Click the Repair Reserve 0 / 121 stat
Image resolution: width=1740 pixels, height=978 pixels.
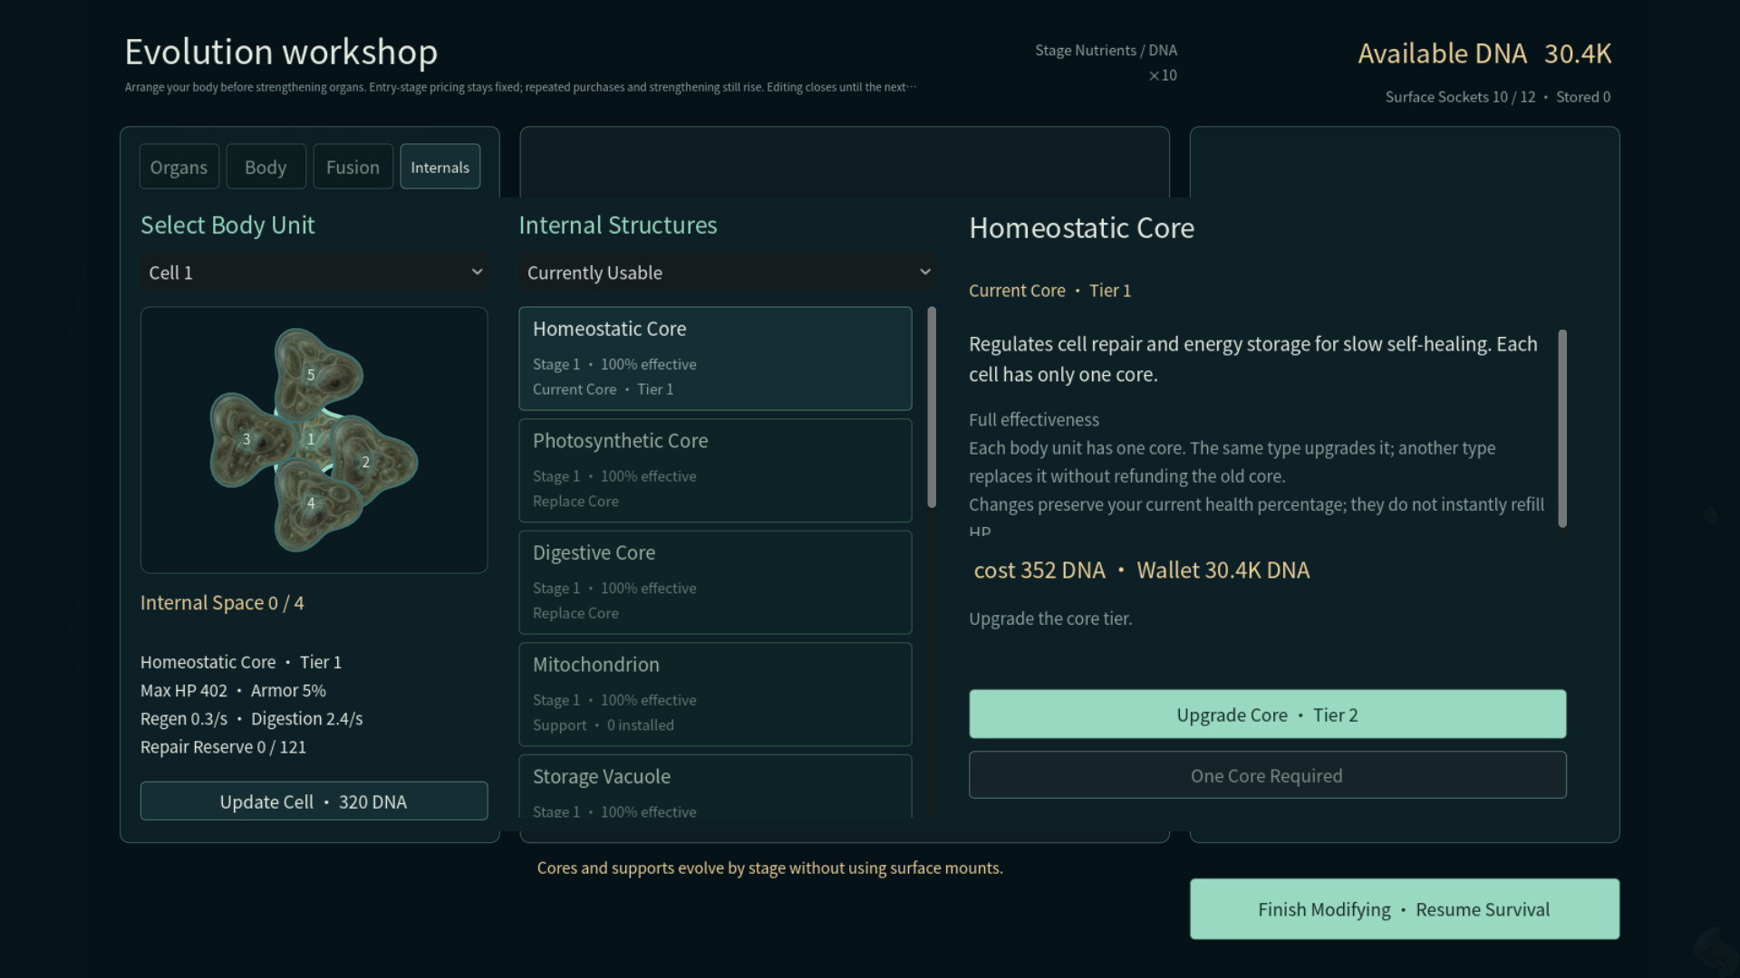pyautogui.click(x=223, y=747)
